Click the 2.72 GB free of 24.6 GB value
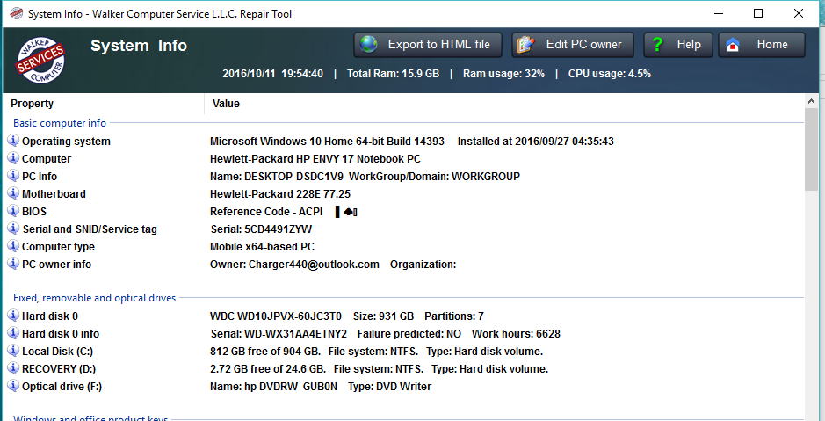Viewport: 825px width, 421px height. tap(268, 369)
